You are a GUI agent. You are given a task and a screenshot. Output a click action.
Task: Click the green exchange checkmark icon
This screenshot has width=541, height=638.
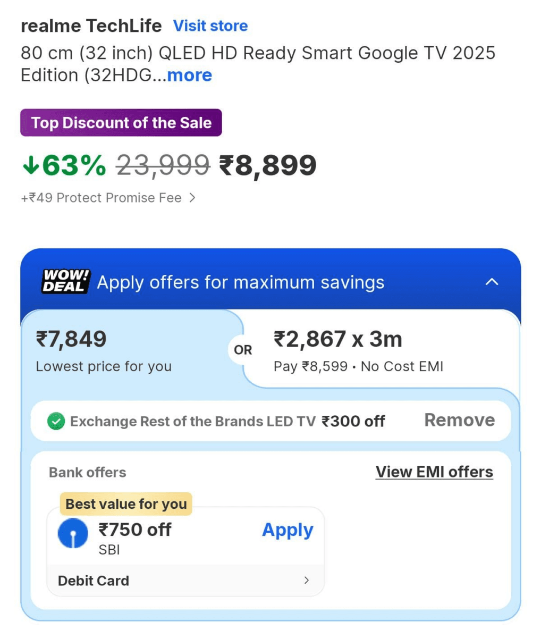pyautogui.click(x=56, y=422)
